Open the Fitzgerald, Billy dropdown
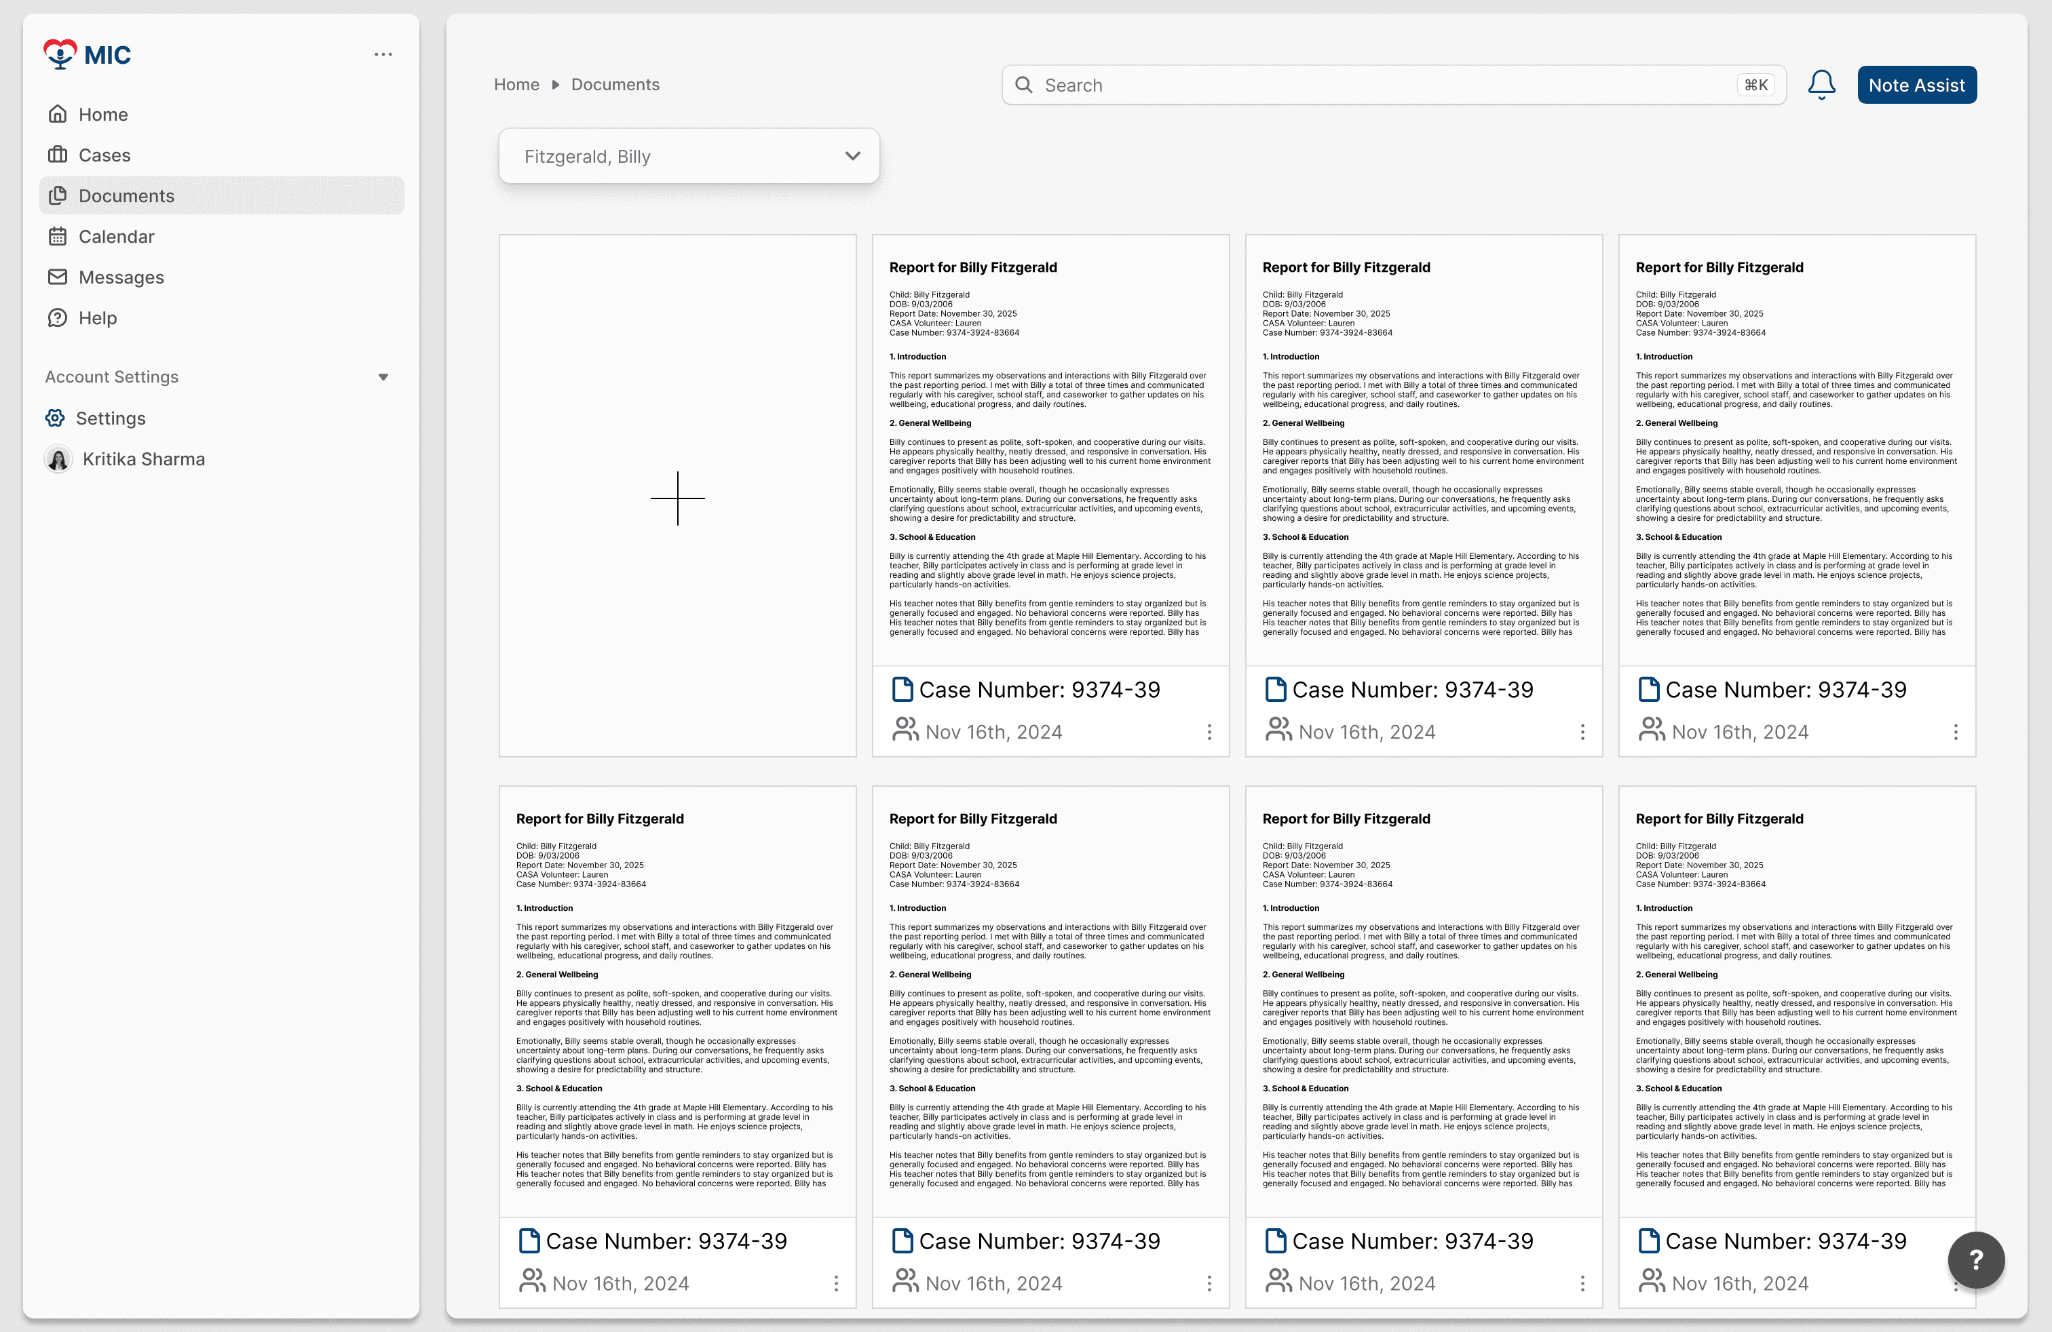 (688, 156)
